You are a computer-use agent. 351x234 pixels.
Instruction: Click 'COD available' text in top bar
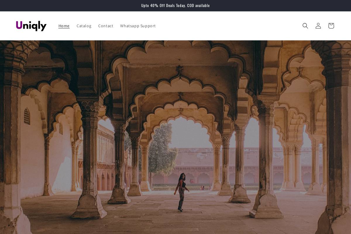[x=198, y=5]
